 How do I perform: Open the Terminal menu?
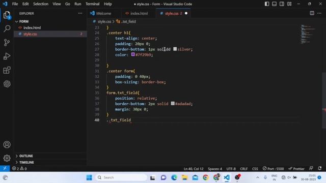(x=93, y=4)
